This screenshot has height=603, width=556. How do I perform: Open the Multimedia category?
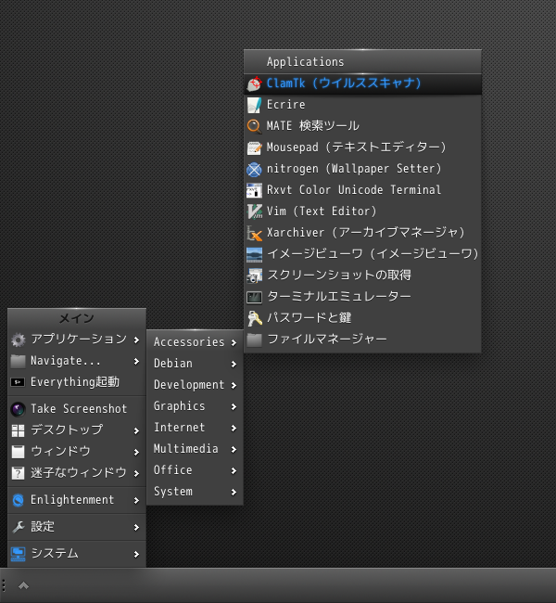coord(195,449)
